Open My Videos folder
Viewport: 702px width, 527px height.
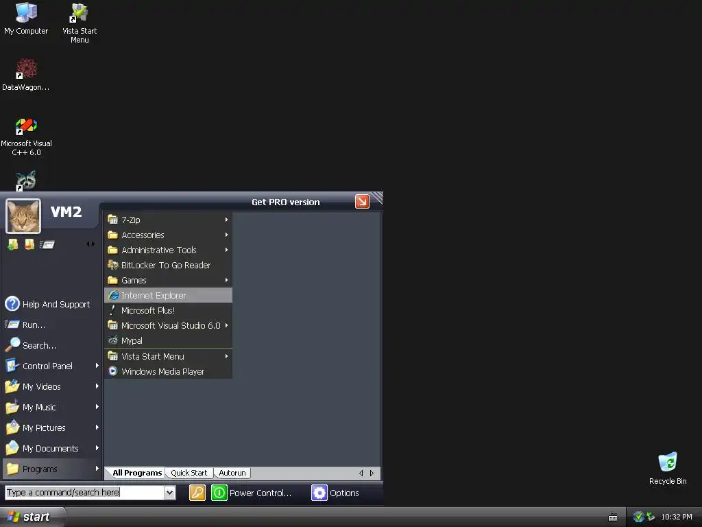click(x=52, y=387)
